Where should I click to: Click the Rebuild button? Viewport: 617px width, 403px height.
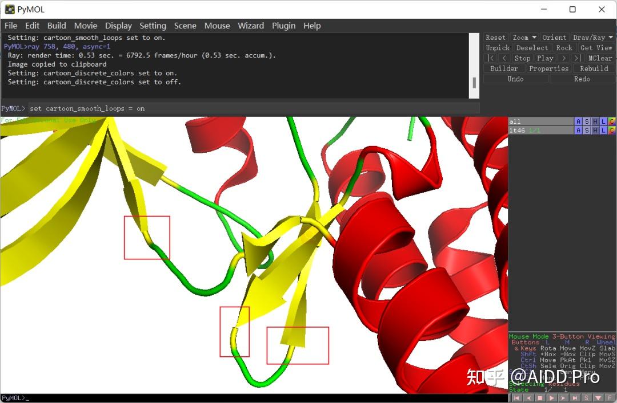click(x=594, y=68)
